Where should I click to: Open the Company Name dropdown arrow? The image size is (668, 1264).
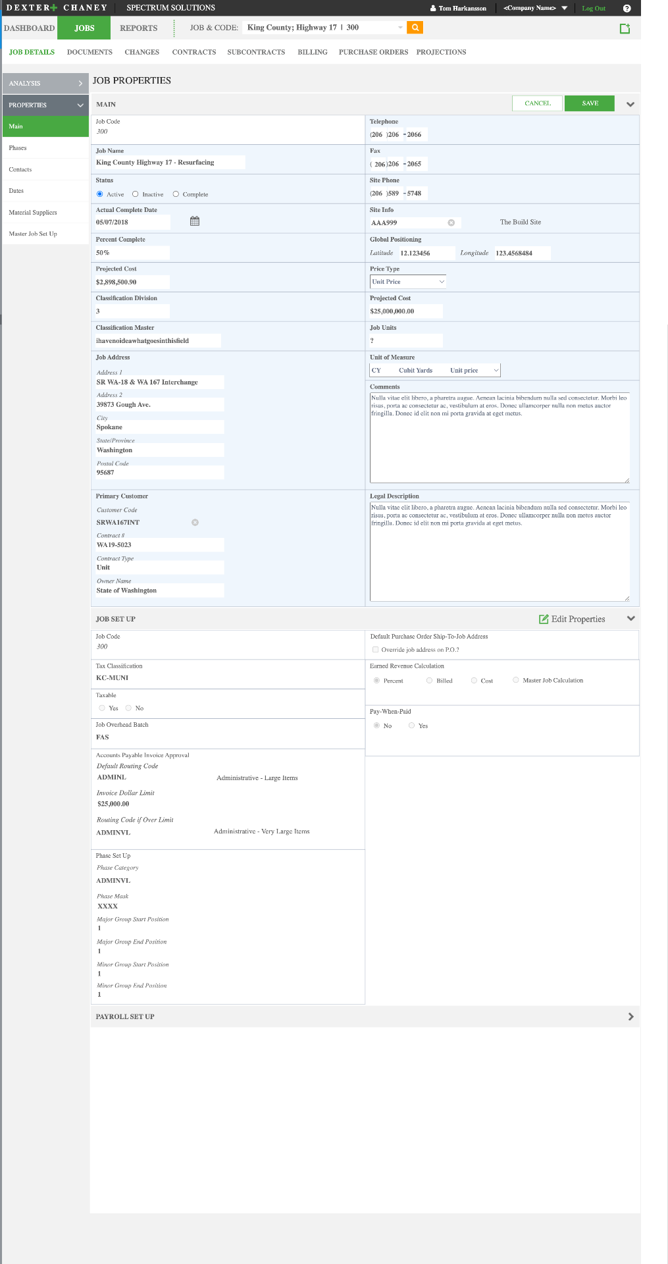point(564,8)
